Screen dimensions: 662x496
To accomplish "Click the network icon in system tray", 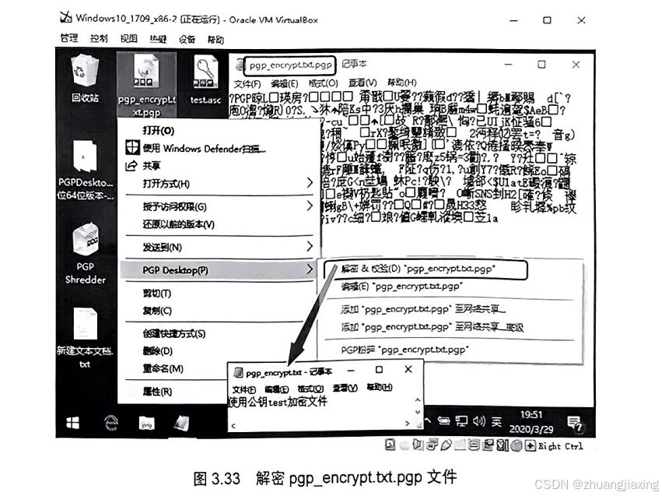I will coord(461,420).
